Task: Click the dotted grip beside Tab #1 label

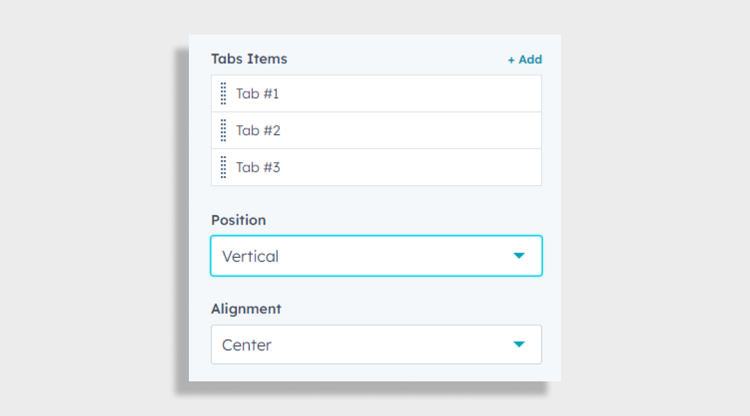Action: click(x=223, y=93)
